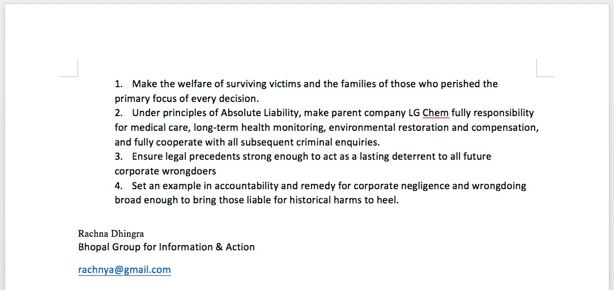Click the line "primary focus of every decision."
Screen dimensions: 614x290
[187, 98]
